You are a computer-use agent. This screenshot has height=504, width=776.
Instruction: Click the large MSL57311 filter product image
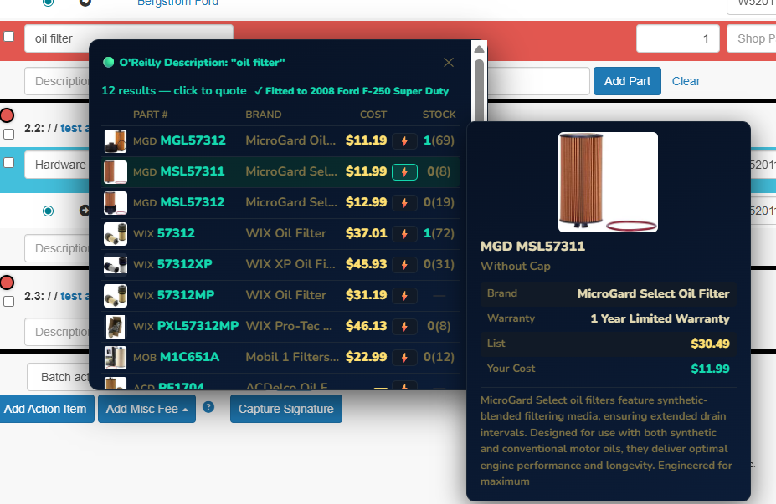pyautogui.click(x=608, y=182)
